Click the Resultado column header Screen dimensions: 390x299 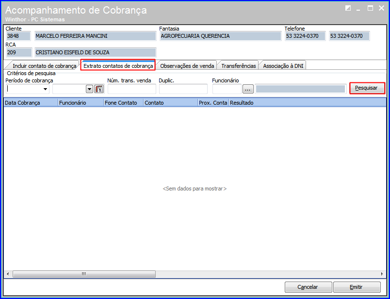[308, 103]
